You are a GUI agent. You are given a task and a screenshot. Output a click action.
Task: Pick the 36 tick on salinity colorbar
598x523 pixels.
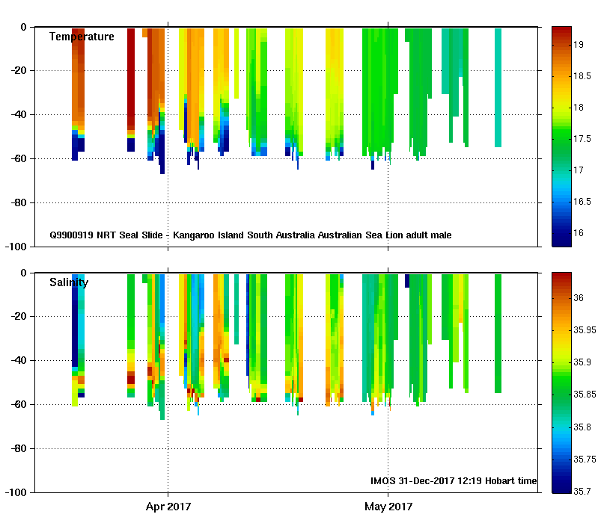[579, 298]
